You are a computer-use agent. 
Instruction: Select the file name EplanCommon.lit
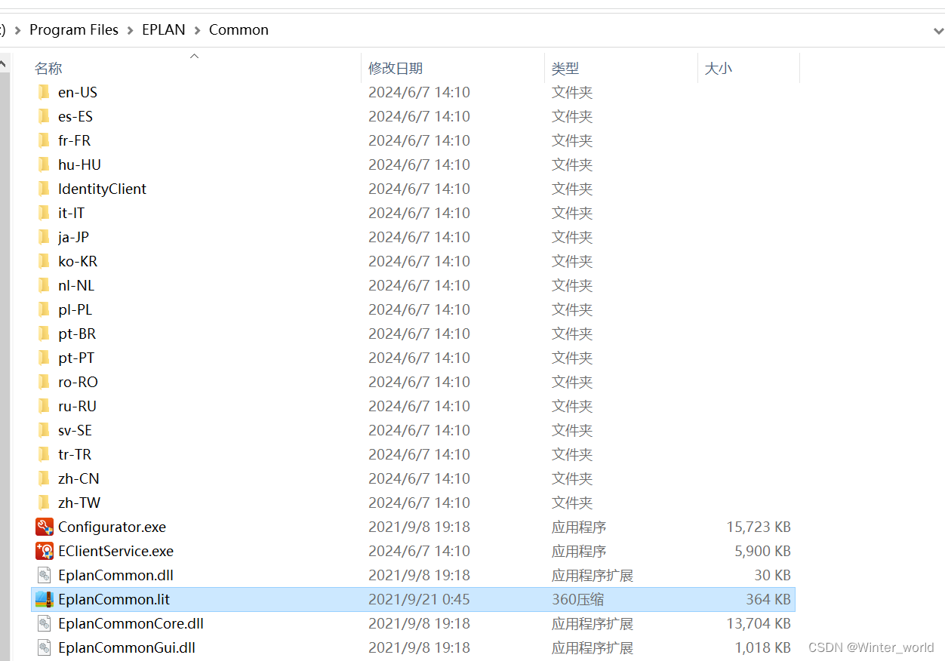click(x=114, y=599)
